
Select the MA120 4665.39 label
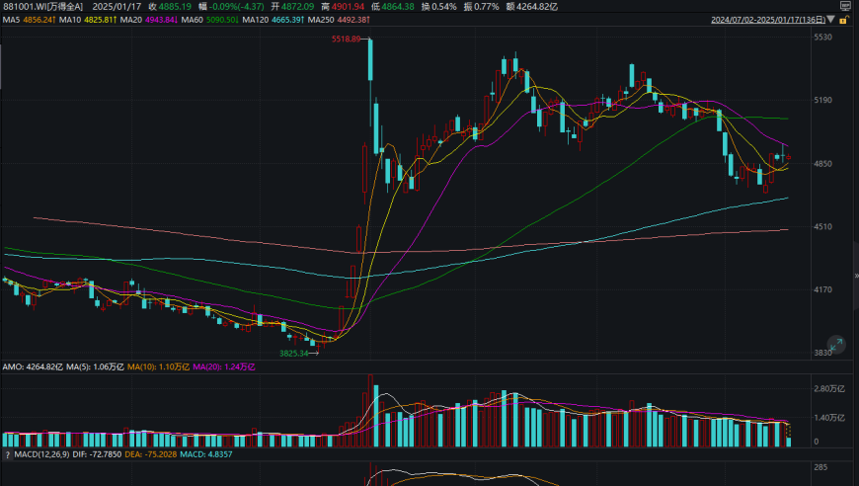[273, 20]
